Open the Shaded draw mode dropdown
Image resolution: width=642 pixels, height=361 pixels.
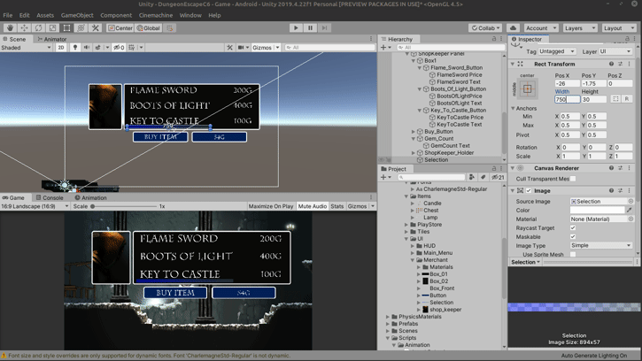pos(26,48)
